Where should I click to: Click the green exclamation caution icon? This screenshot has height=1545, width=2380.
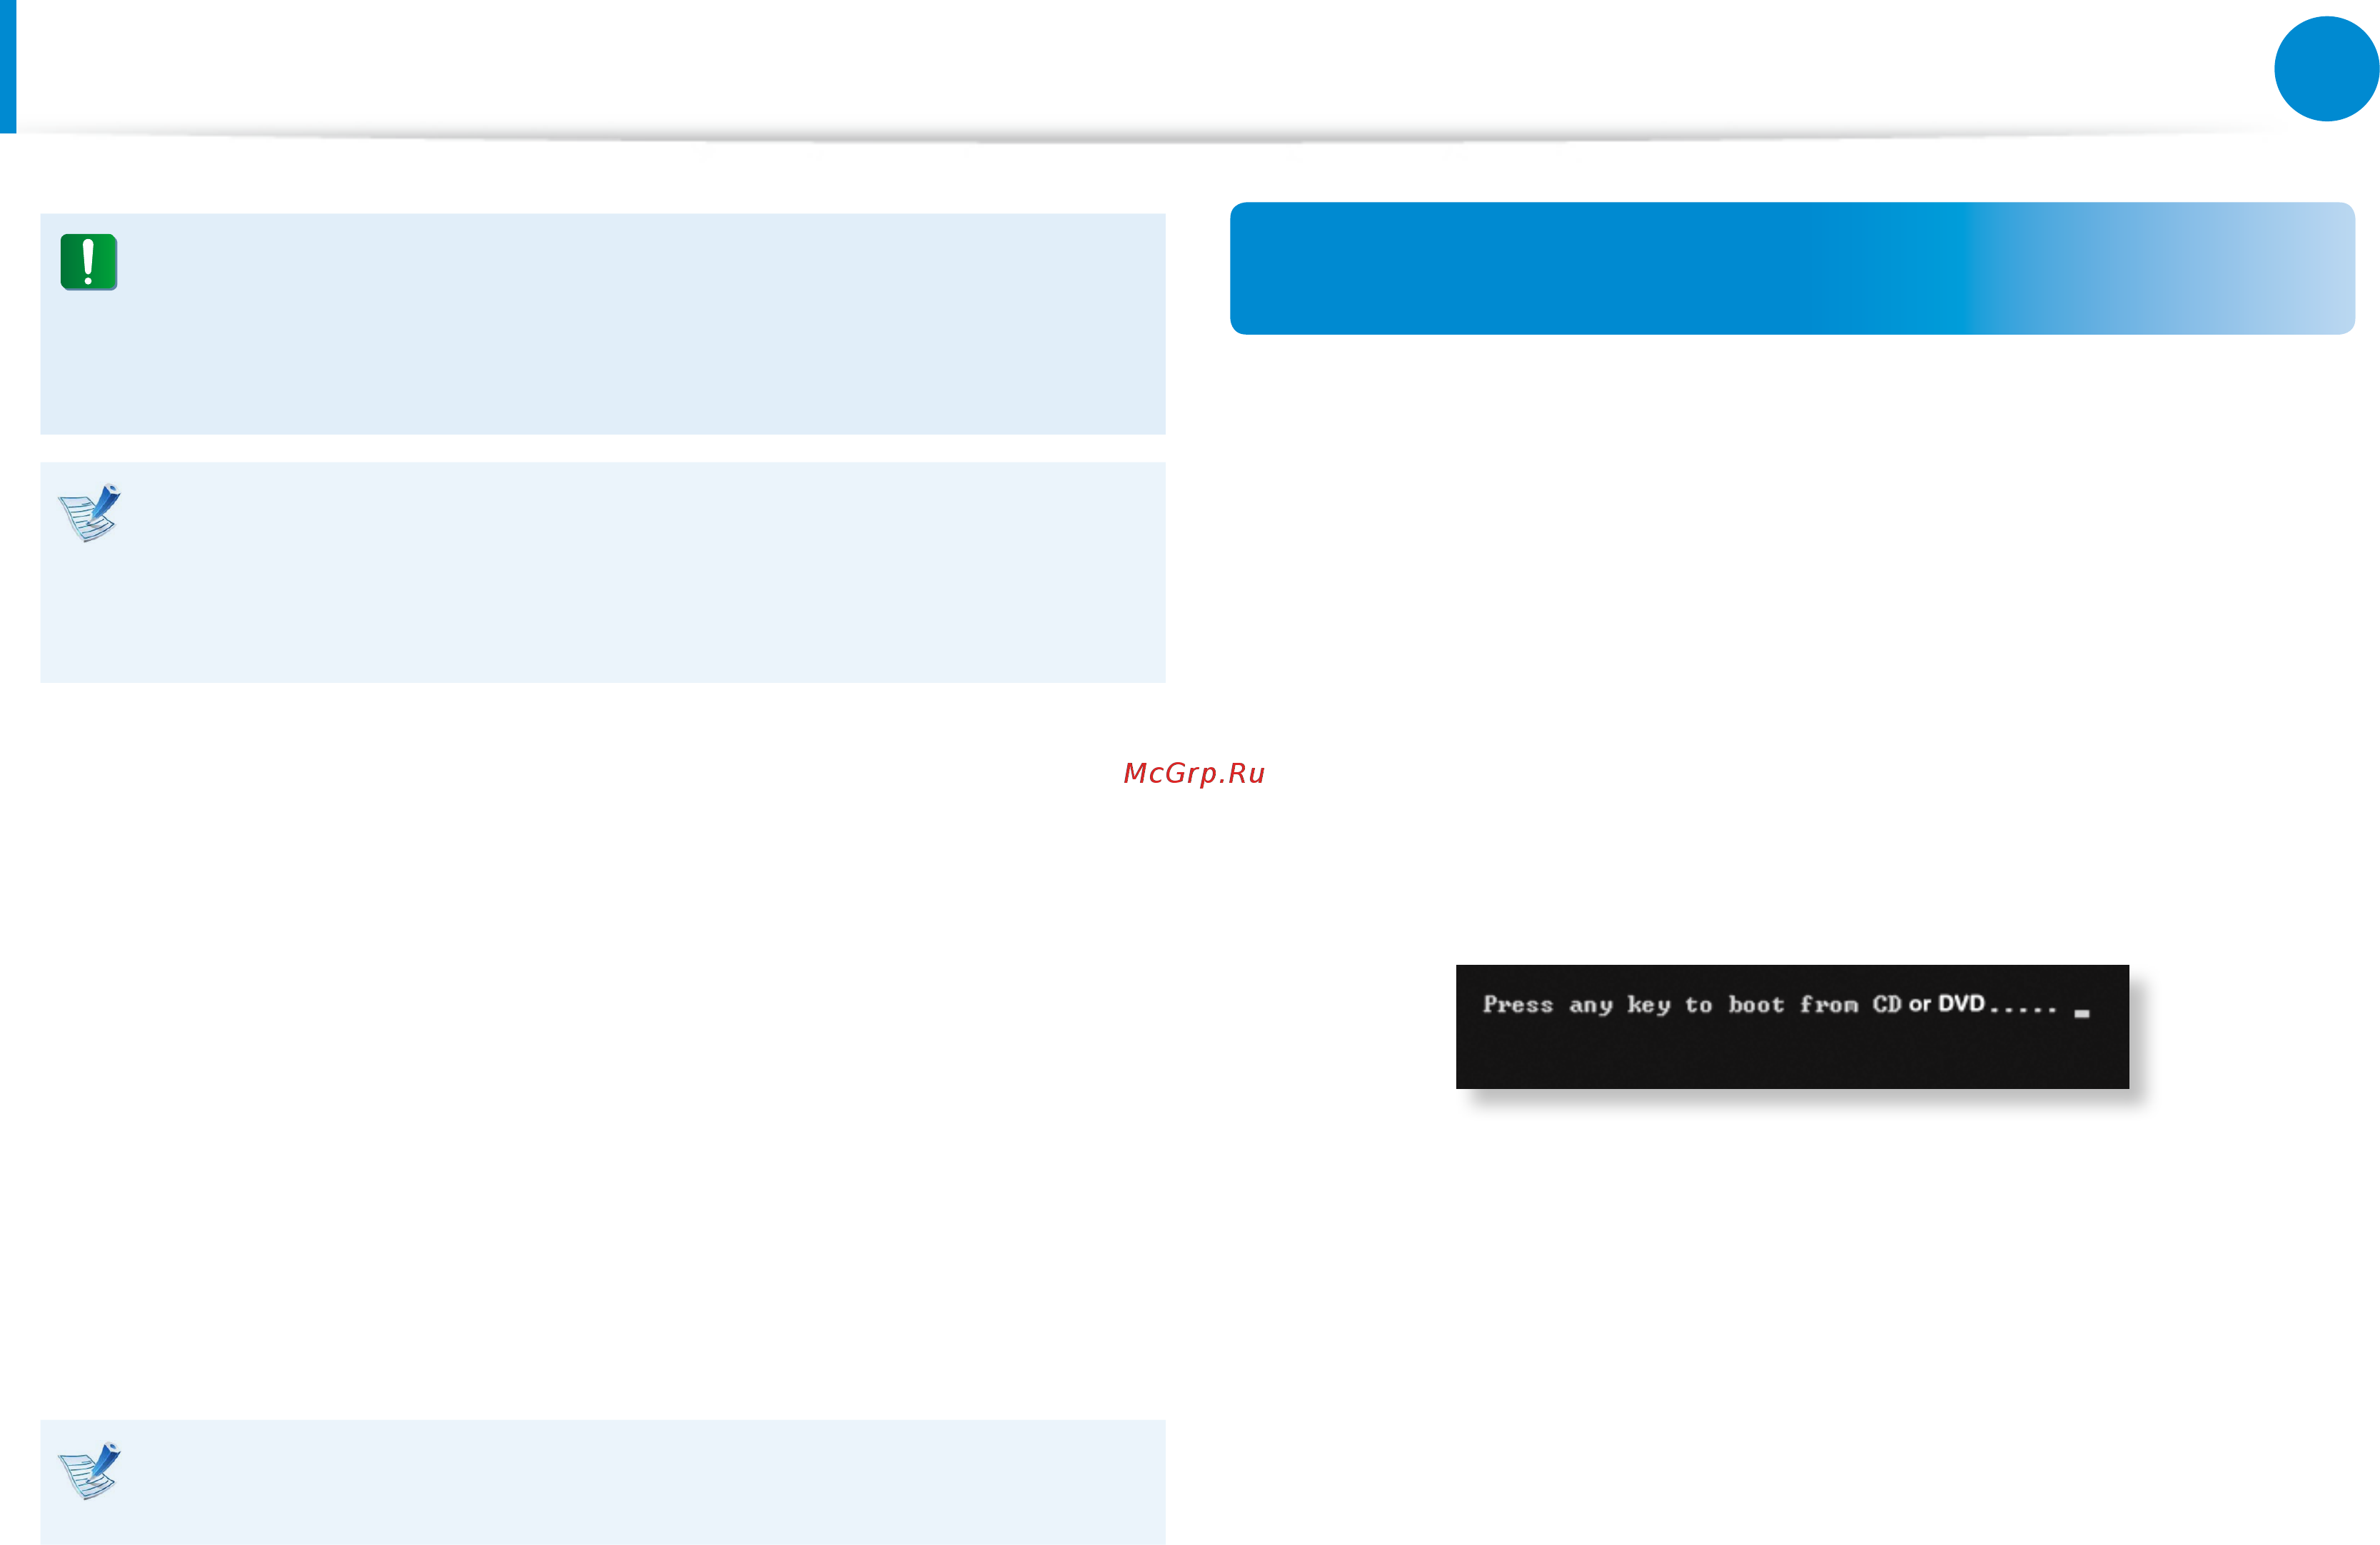pos(89,262)
